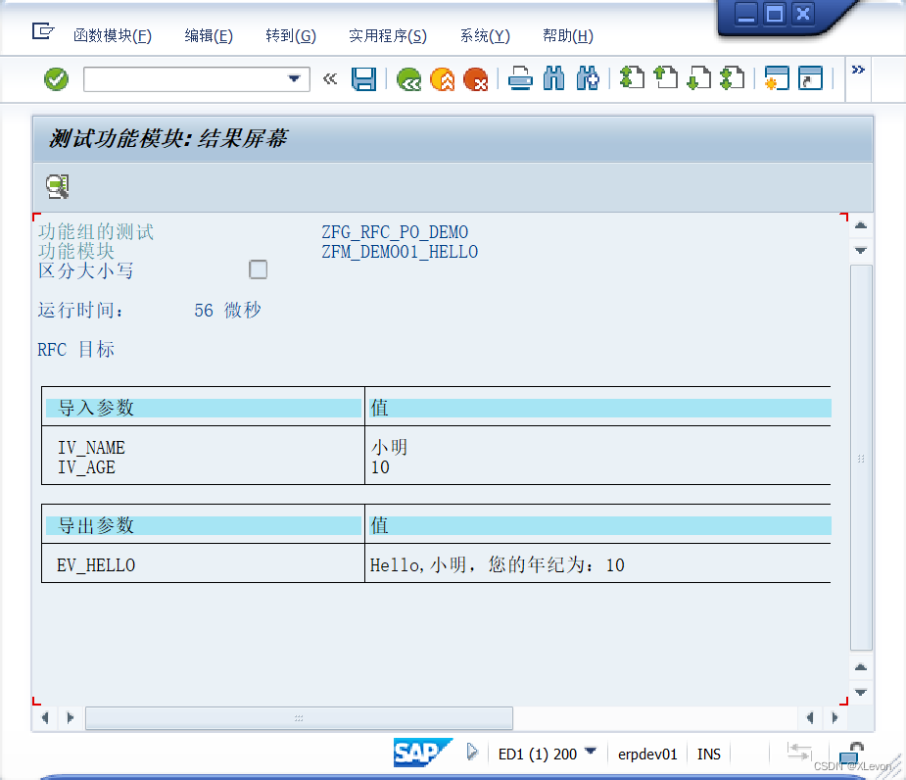
Task: Cancel with the red X toolbar icon
Action: click(477, 79)
